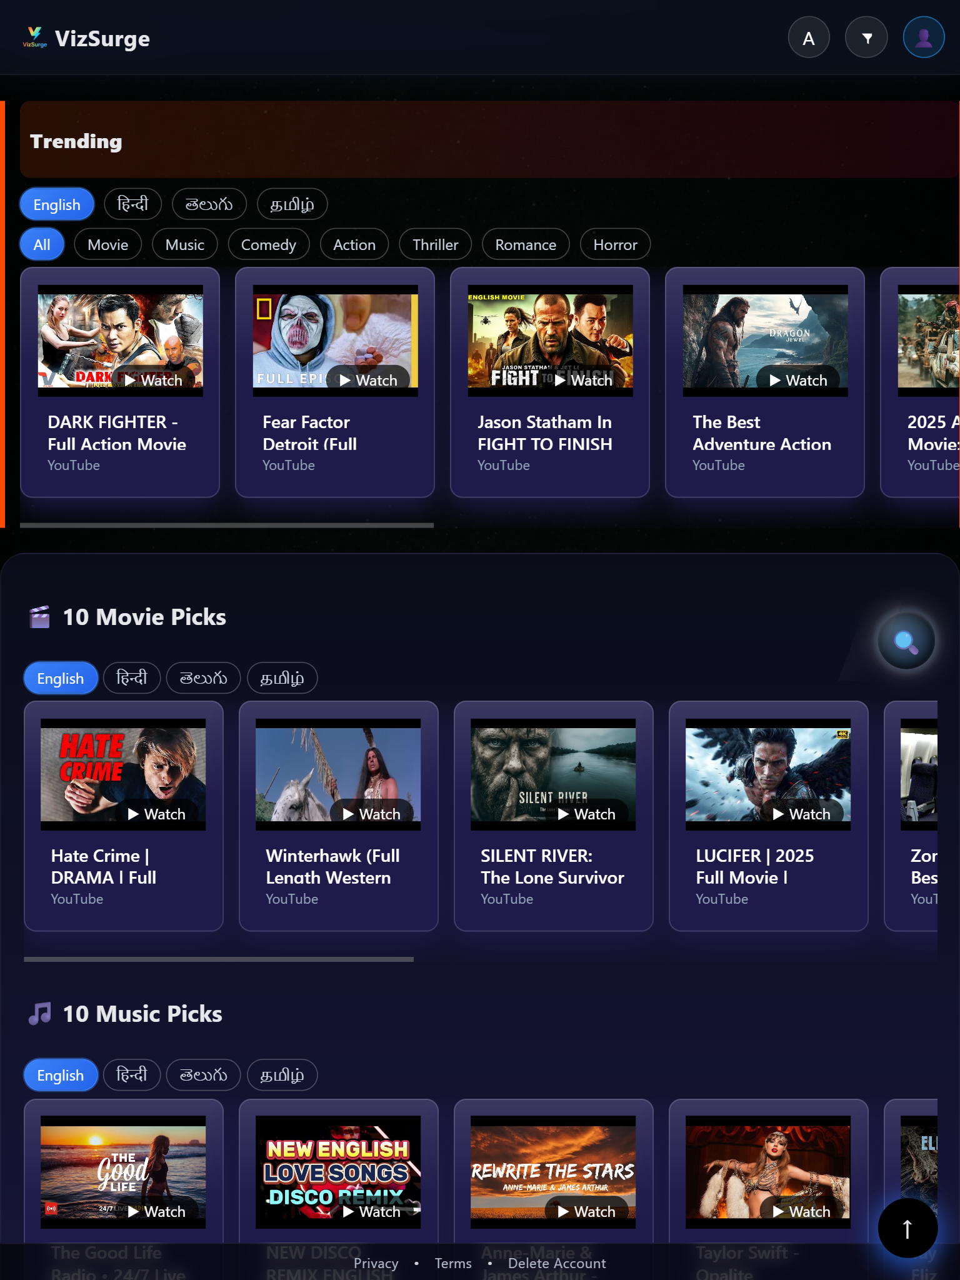Select தமிழ் in Movie Picks languages
This screenshot has width=960, height=1280.
click(282, 678)
